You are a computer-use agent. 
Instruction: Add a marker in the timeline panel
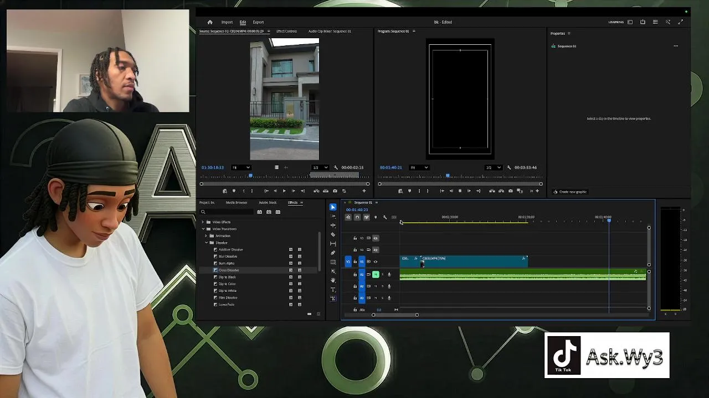(x=376, y=217)
